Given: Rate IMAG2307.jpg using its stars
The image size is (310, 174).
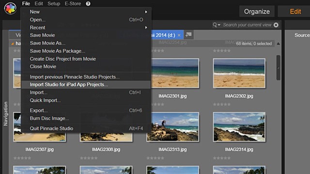Looking at the screenshot, I should [x=22, y=158].
